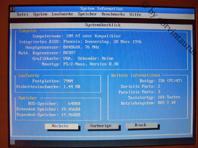This screenshot has height=148, width=198.
Task: Click the Serielle Ports value 2
Action: point(159,86)
